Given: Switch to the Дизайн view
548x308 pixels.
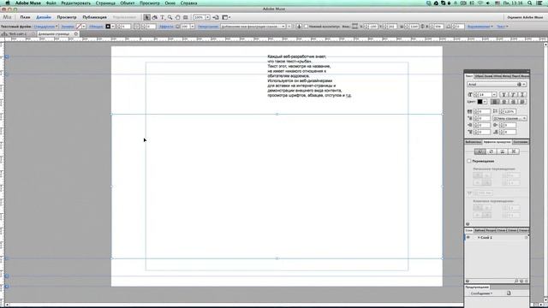Looking at the screenshot, I should [44, 17].
